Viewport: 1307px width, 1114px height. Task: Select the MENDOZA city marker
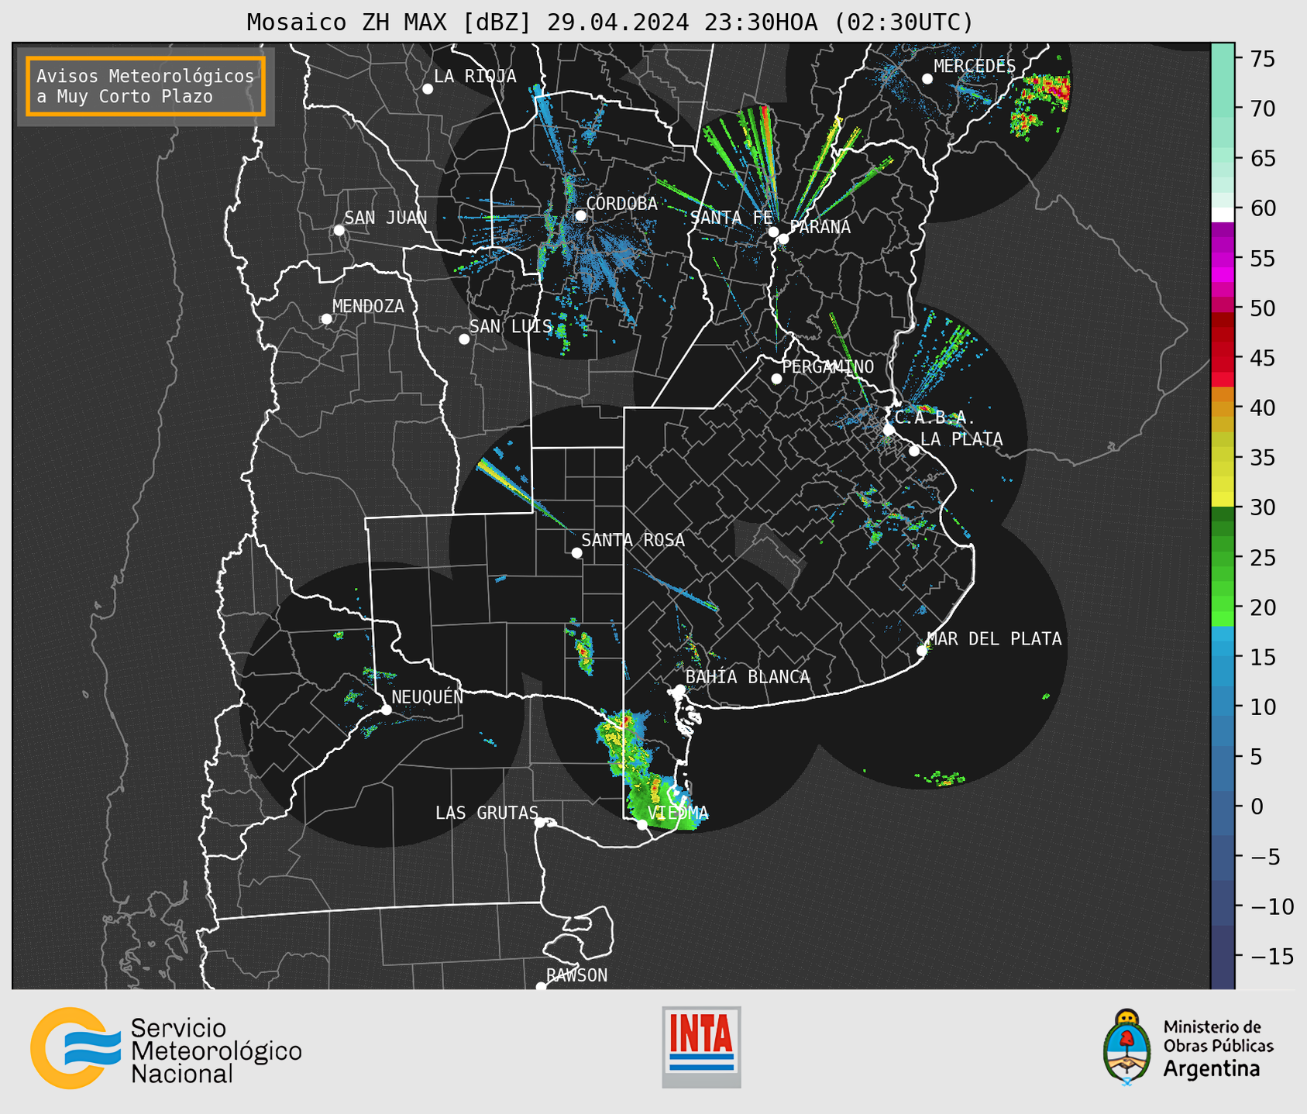pos(327,319)
